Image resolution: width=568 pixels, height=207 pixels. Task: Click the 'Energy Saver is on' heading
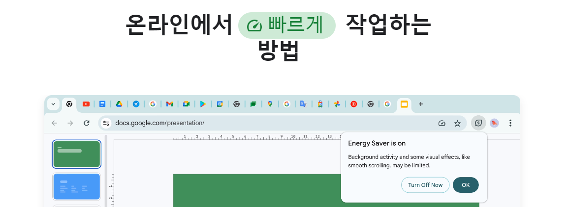pyautogui.click(x=377, y=143)
